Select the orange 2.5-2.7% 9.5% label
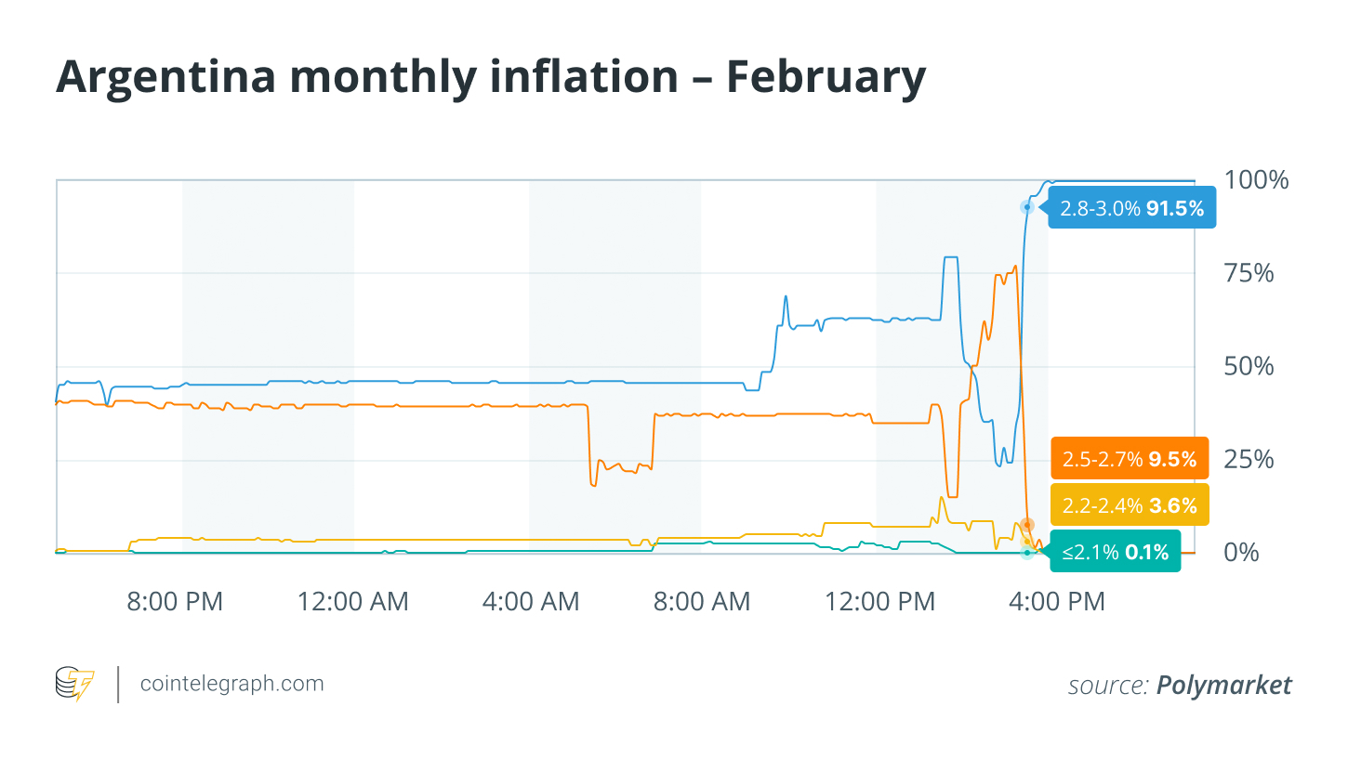 coord(1130,458)
